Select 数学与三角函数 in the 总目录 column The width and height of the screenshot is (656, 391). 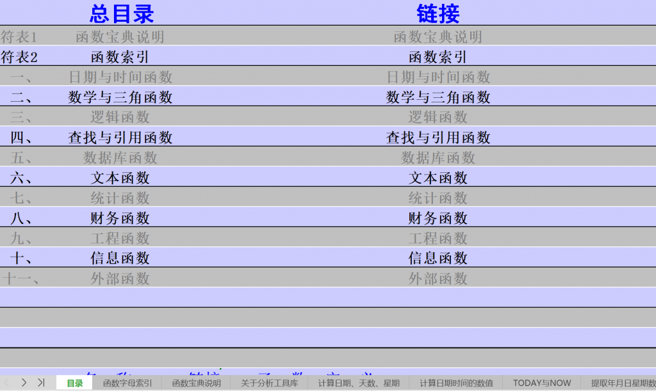[x=120, y=97]
